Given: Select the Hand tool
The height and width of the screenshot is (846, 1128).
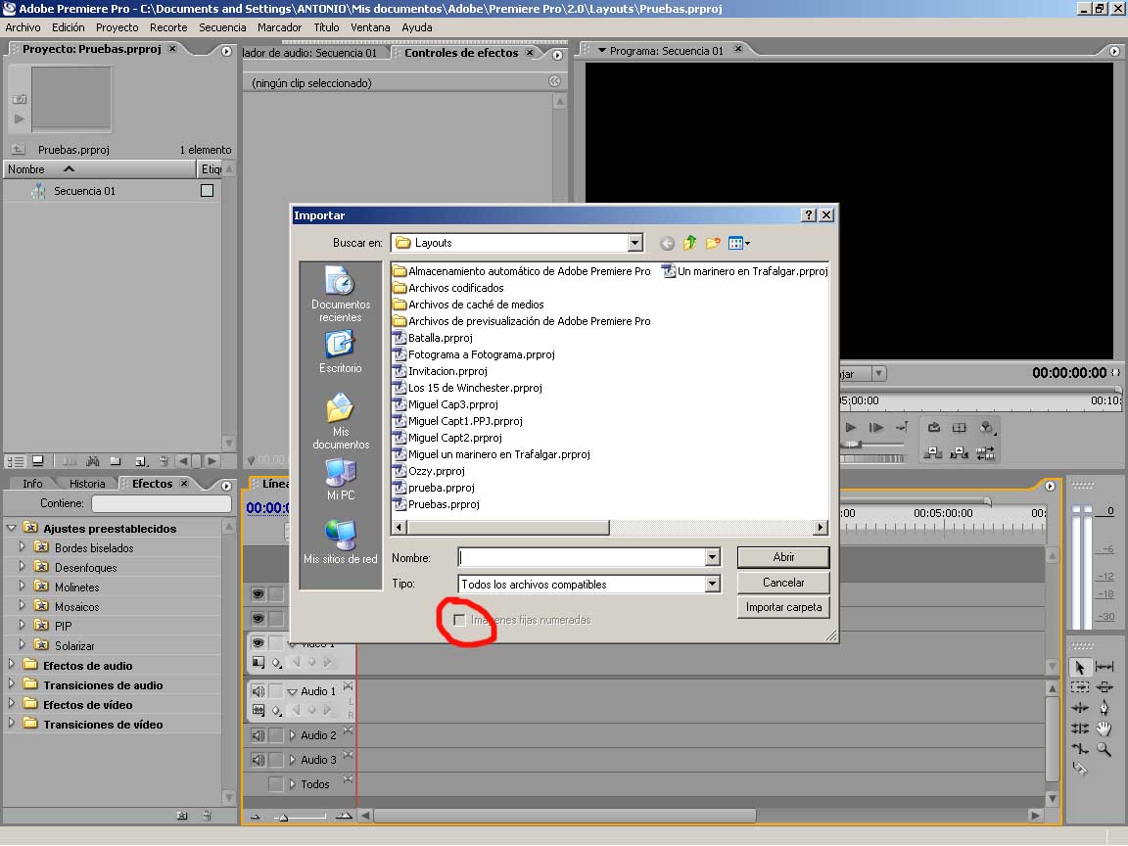Looking at the screenshot, I should coord(1104,728).
